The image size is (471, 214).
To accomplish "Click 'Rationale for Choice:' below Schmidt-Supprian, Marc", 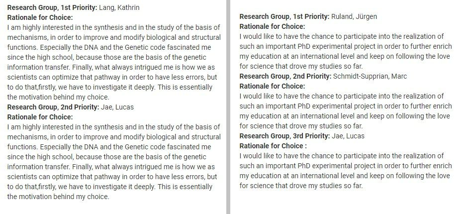I will (272, 86).
